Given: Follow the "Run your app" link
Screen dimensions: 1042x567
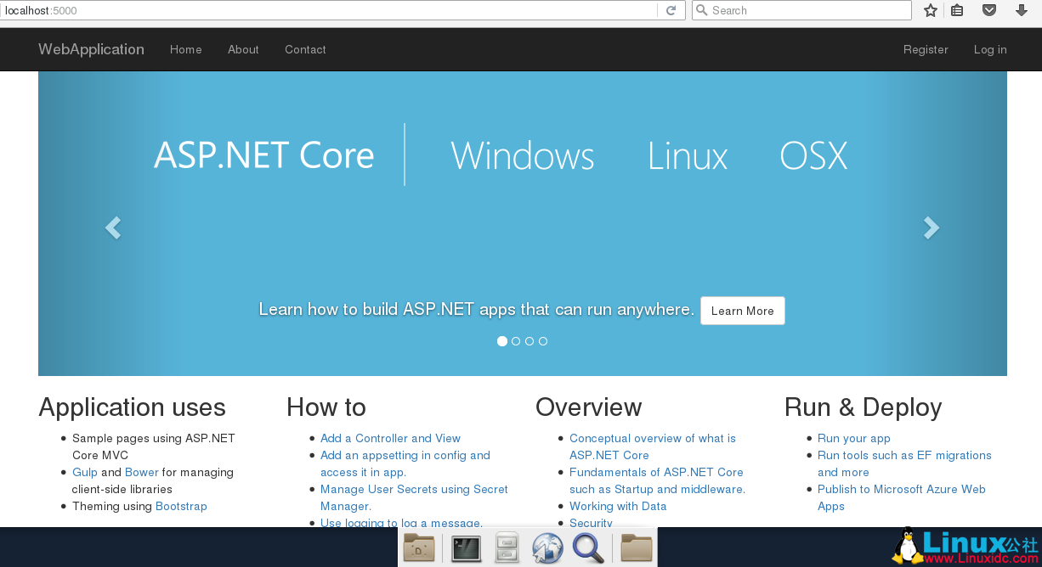Looking at the screenshot, I should [x=853, y=438].
